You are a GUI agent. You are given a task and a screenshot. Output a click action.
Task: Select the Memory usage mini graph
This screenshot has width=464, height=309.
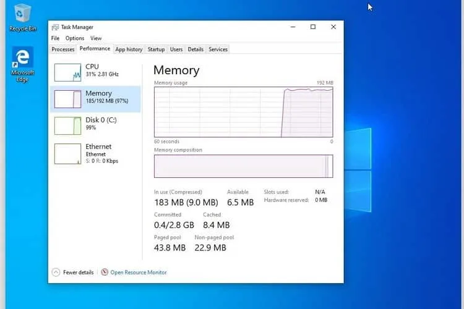click(x=67, y=99)
